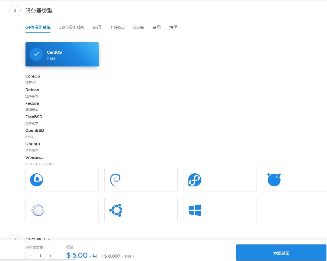Click the selected CentOS 7 x64 card

(62, 54)
